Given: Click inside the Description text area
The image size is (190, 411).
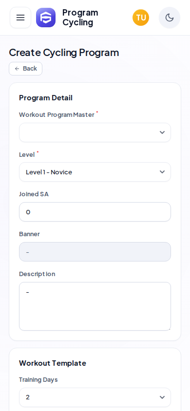Looking at the screenshot, I should click(x=95, y=306).
